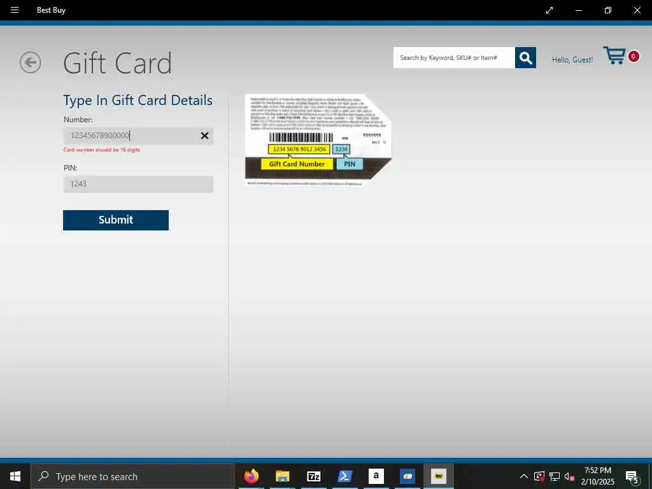Close the Best Buy app window
The image size is (652, 489).
click(637, 10)
